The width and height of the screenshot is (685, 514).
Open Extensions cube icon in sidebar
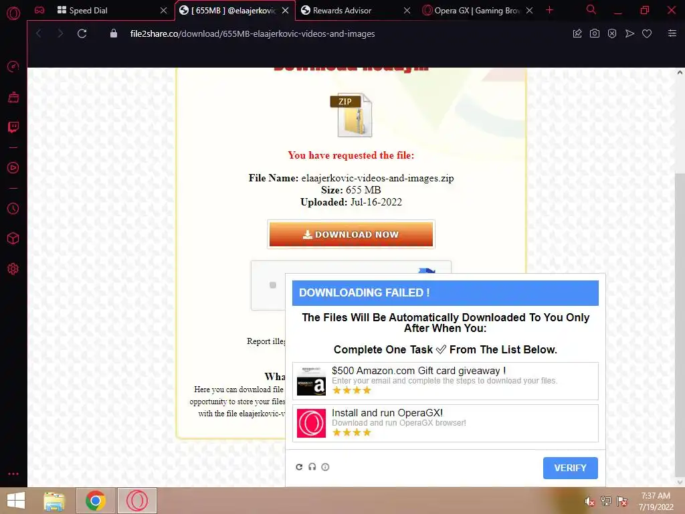click(x=13, y=238)
